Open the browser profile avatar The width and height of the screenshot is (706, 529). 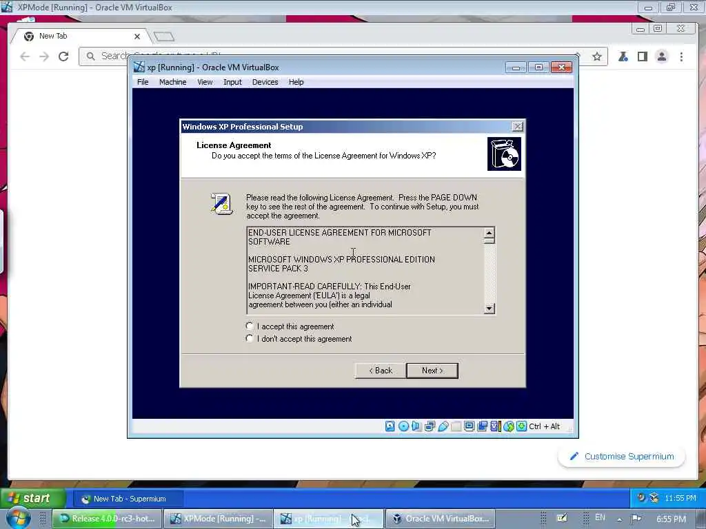tap(662, 56)
